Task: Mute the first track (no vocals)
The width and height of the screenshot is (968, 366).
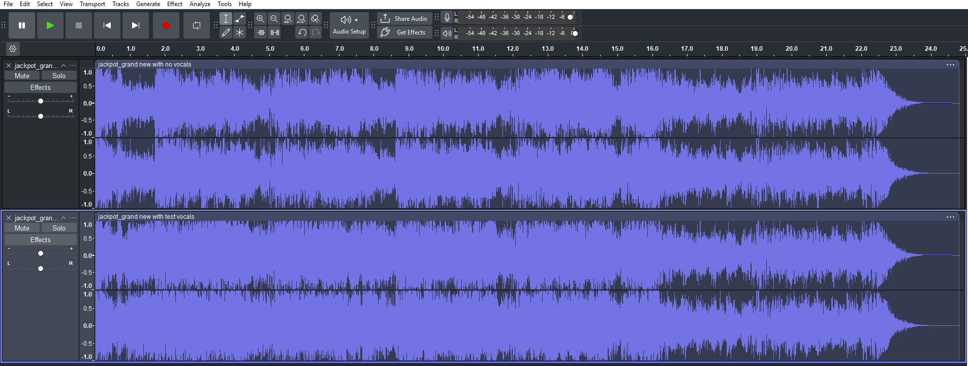Action: [x=22, y=76]
